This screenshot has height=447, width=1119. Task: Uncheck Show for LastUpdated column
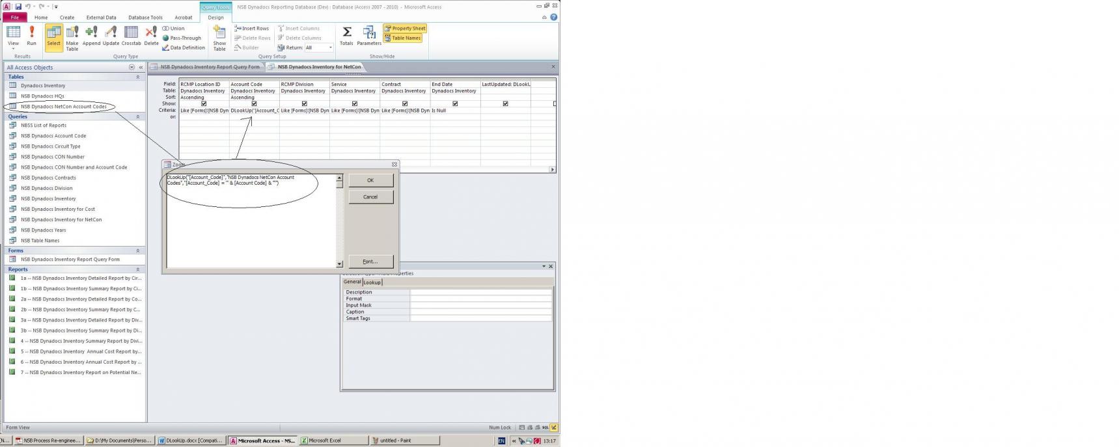(505, 103)
